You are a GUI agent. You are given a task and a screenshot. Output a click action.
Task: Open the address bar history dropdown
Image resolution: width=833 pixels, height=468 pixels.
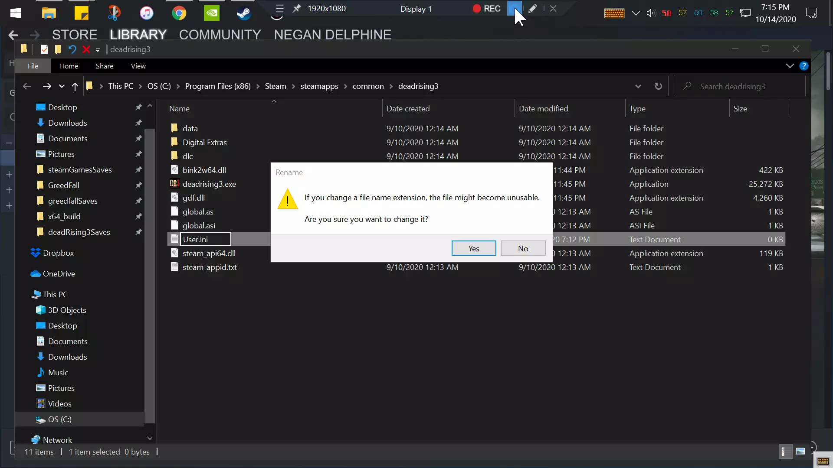(x=638, y=86)
